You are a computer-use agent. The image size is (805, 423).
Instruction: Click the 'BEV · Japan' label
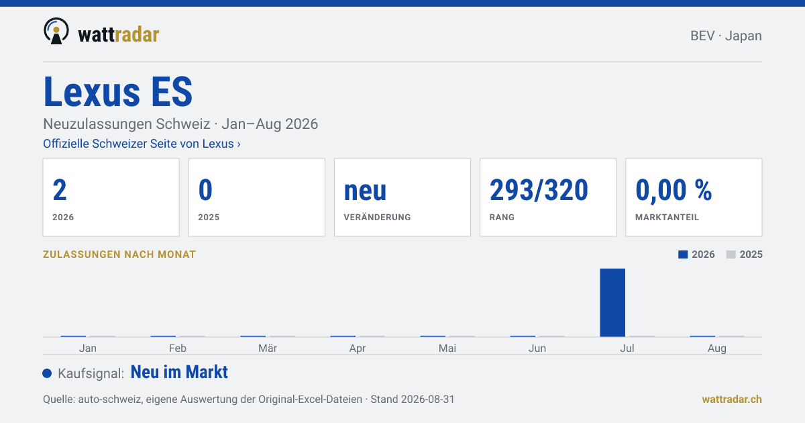click(726, 36)
